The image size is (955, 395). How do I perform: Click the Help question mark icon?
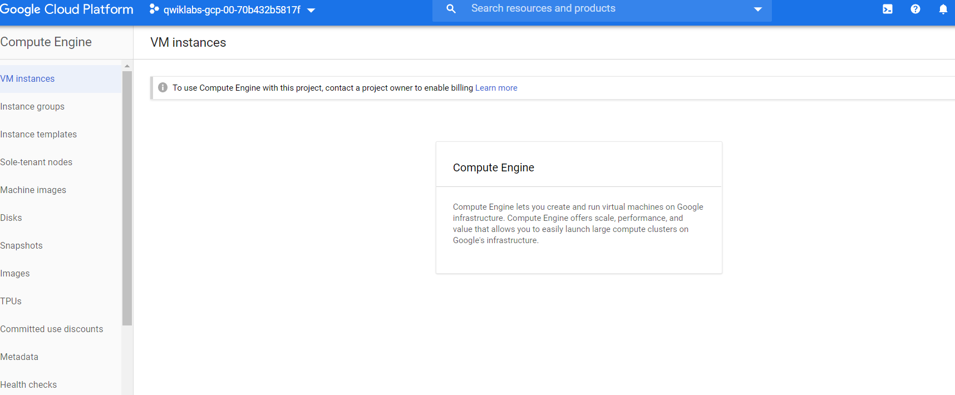tap(915, 9)
